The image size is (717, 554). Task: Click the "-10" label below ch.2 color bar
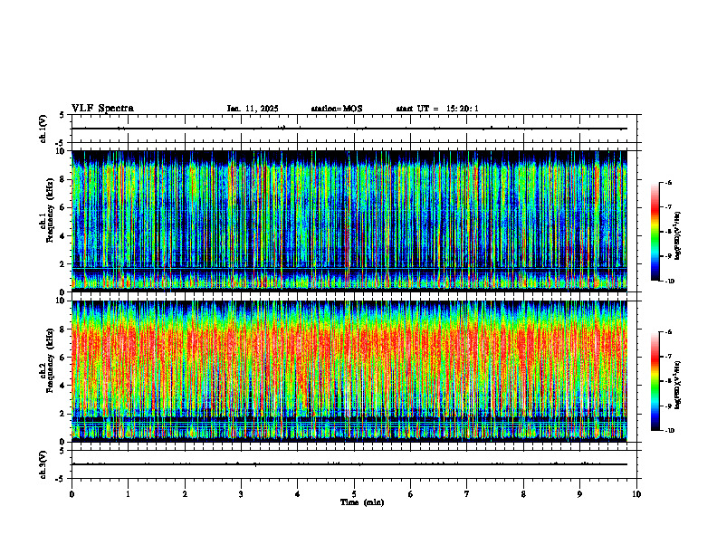[x=670, y=431]
